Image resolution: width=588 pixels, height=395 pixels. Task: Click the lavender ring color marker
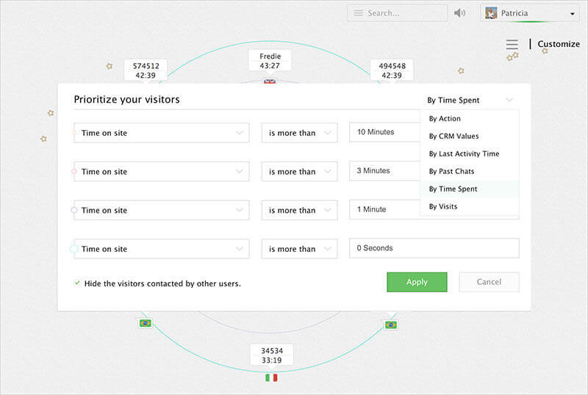point(74,210)
